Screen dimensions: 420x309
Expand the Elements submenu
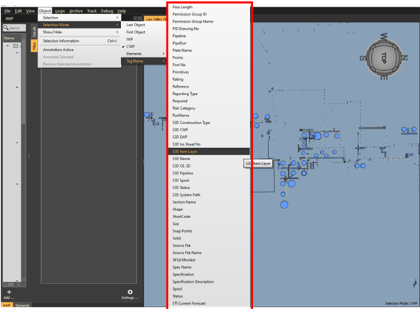click(x=144, y=54)
